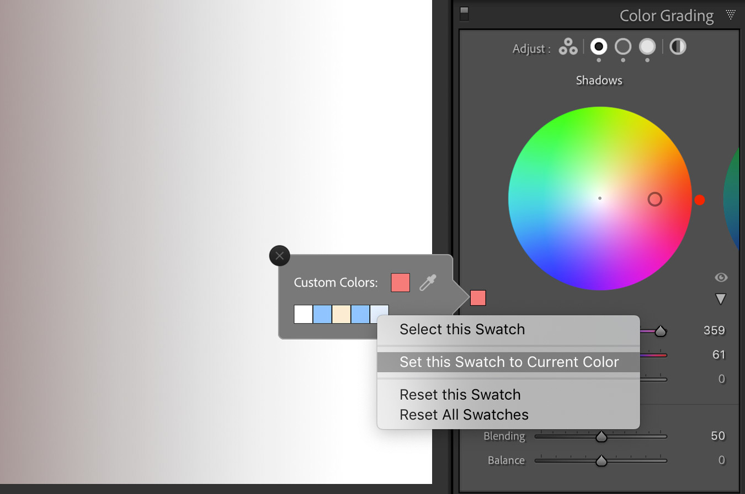Click the Luminance value 0 below 61
This screenshot has height=494, width=745.
click(x=722, y=379)
